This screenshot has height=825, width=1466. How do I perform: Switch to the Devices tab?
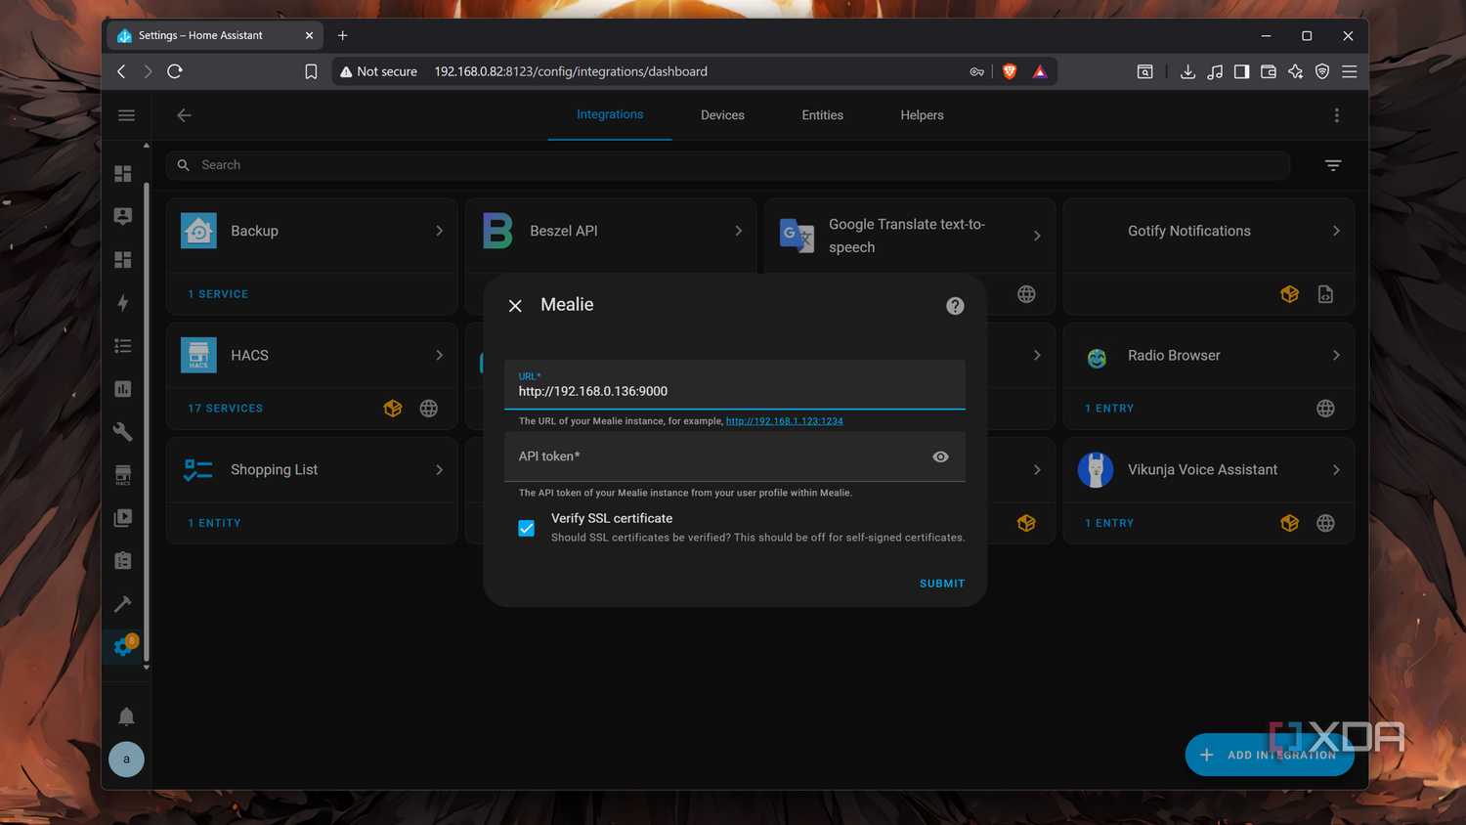tap(722, 115)
